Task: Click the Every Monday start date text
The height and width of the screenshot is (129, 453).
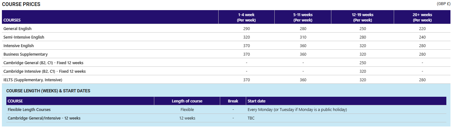Action: coord(297,110)
